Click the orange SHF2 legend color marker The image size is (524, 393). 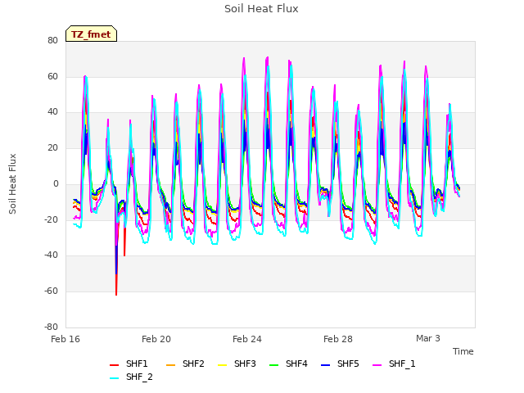click(x=170, y=365)
